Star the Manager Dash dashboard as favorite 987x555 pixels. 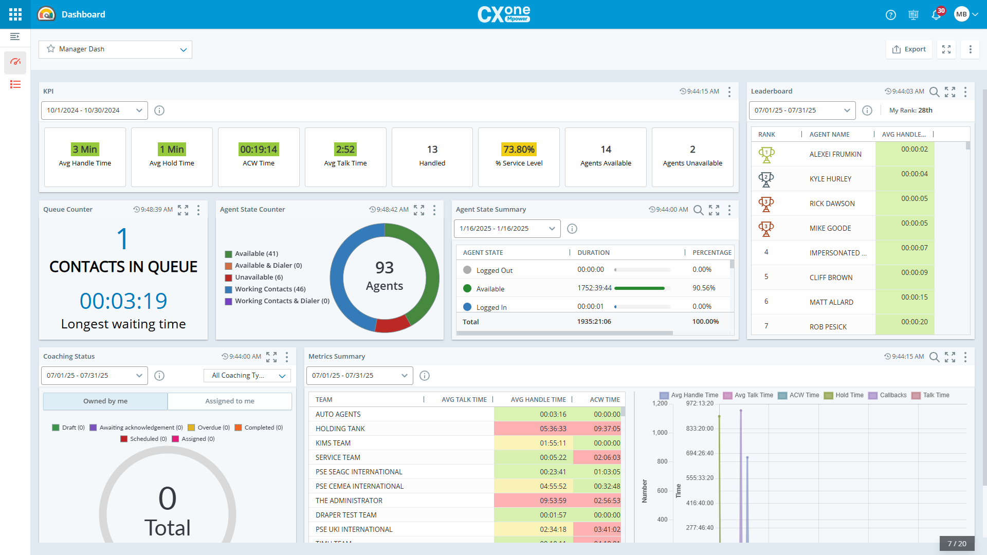click(50, 49)
